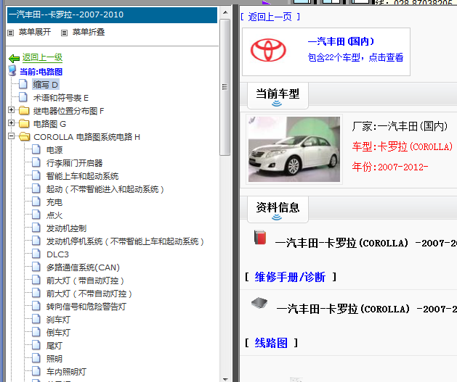The width and height of the screenshot is (457, 382).
Task: Click the tree scrollbar down arrow
Action: [x=225, y=379]
